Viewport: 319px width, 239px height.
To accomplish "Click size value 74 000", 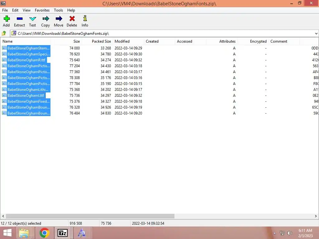I will (74, 48).
